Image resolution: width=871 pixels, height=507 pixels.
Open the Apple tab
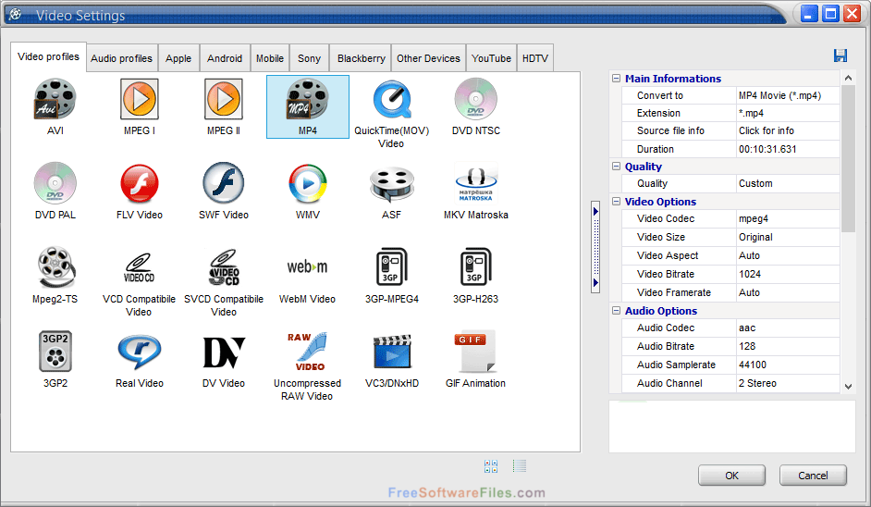tap(178, 58)
